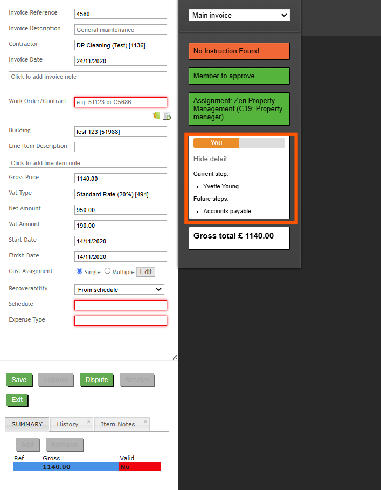
Task: Click the Gross Price field
Action: [121, 179]
